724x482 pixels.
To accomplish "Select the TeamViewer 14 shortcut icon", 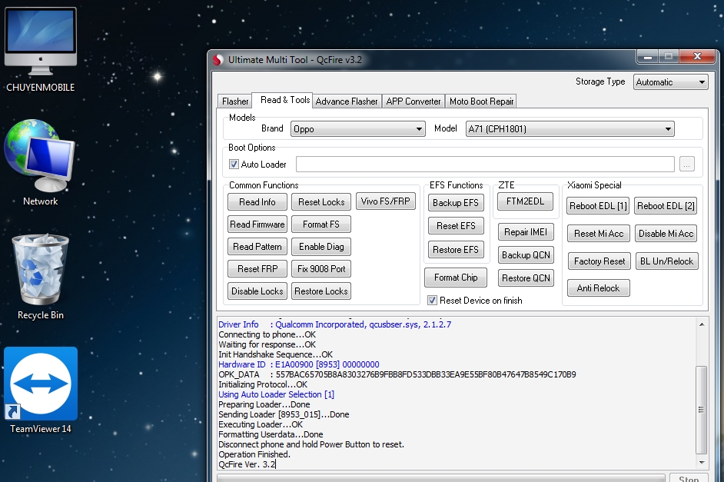I will point(41,391).
